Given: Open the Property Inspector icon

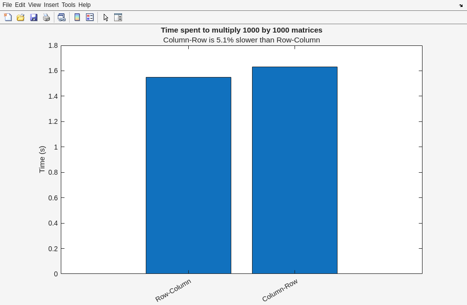Looking at the screenshot, I should point(118,17).
